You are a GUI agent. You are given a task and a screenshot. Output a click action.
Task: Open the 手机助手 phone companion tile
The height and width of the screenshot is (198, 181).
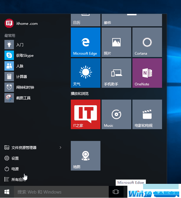(x=116, y=73)
